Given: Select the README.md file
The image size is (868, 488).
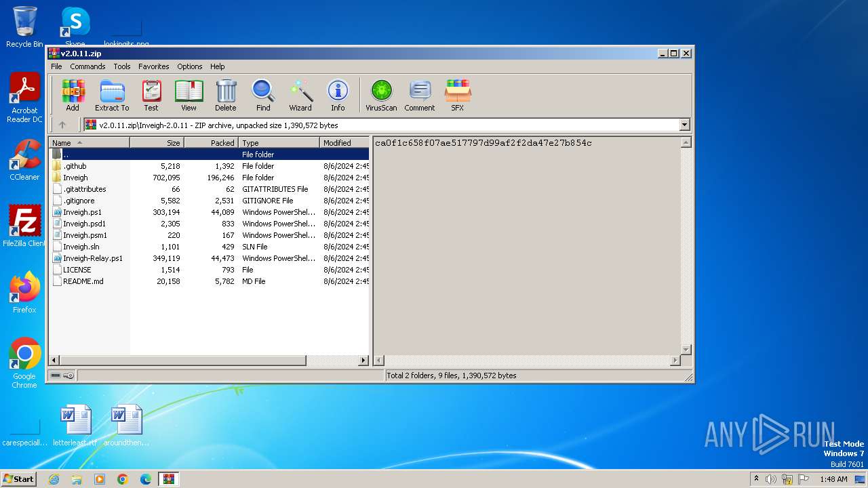Looking at the screenshot, I should click(210, 281).
